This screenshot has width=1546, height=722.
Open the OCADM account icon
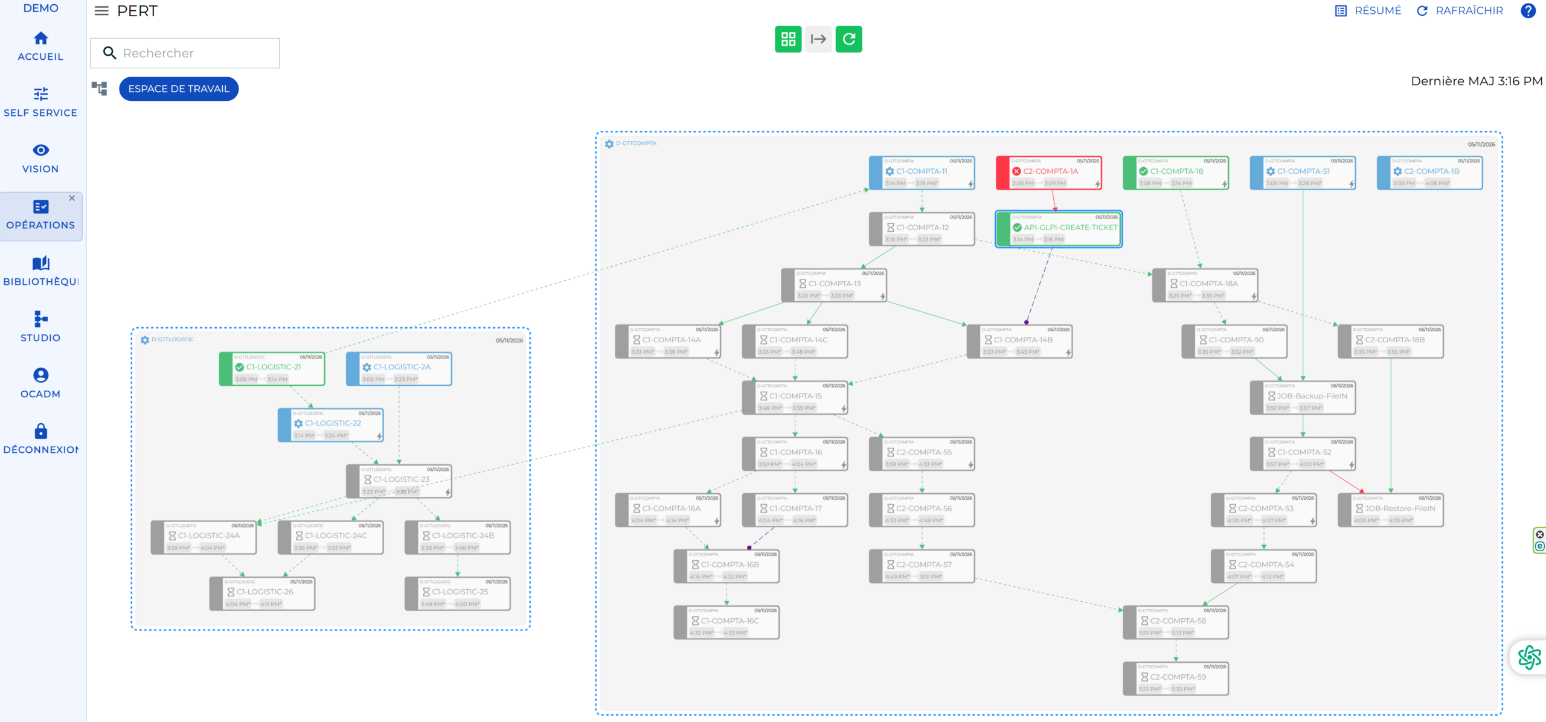(40, 375)
